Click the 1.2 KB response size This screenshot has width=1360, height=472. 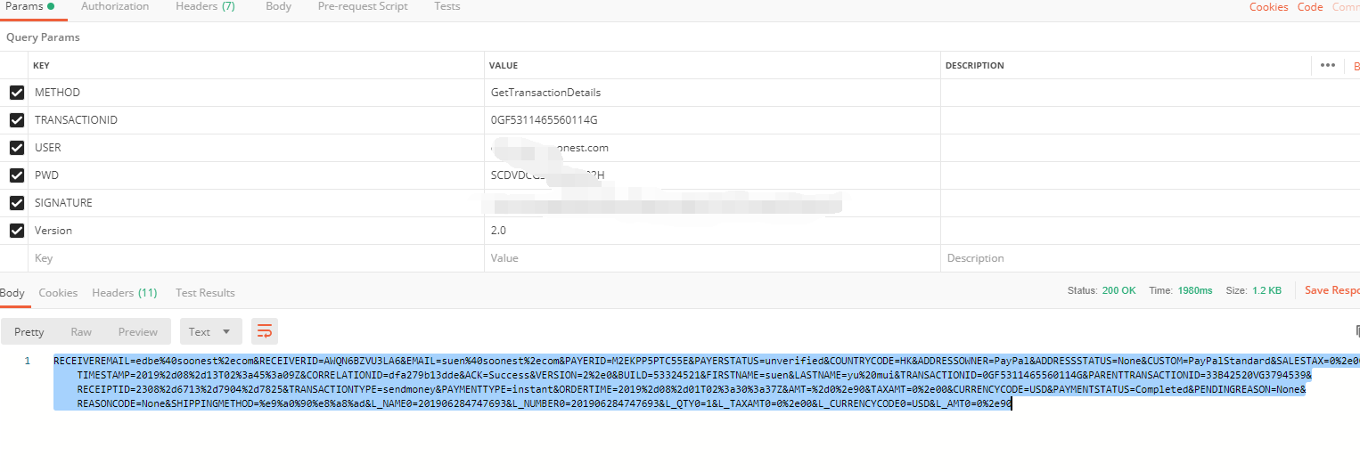[x=1266, y=290]
